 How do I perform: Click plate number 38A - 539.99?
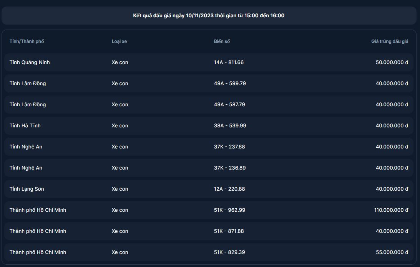pos(230,125)
